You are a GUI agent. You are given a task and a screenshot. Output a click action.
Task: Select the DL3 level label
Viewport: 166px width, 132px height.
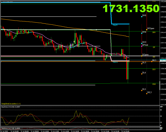(x=144, y=62)
